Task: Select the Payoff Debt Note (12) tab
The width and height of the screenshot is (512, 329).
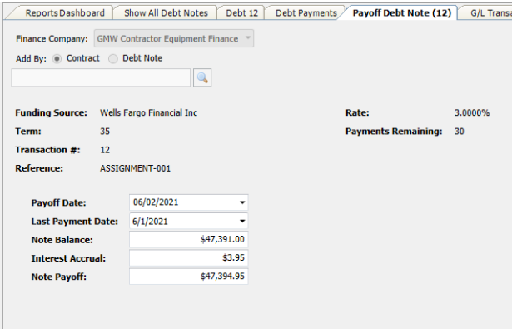Action: click(402, 13)
